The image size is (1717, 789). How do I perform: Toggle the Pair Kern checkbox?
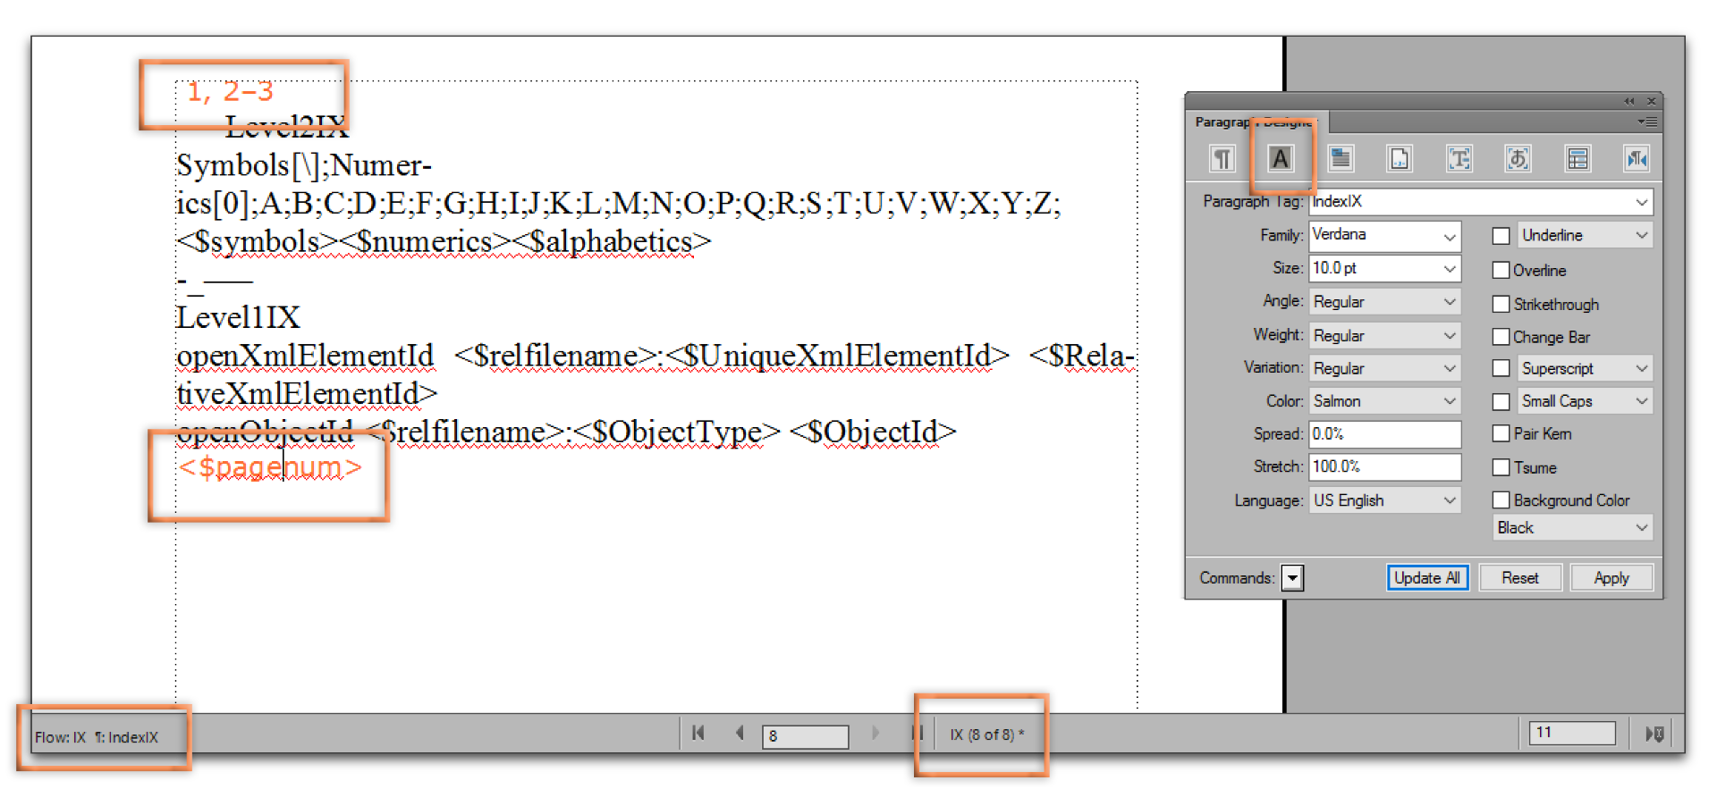point(1501,433)
